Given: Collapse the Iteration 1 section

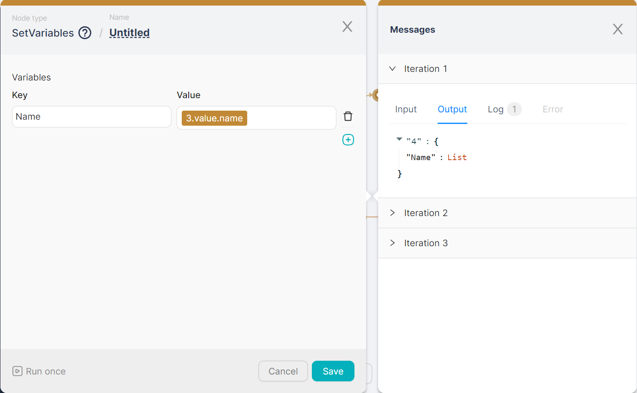Looking at the screenshot, I should click(392, 69).
